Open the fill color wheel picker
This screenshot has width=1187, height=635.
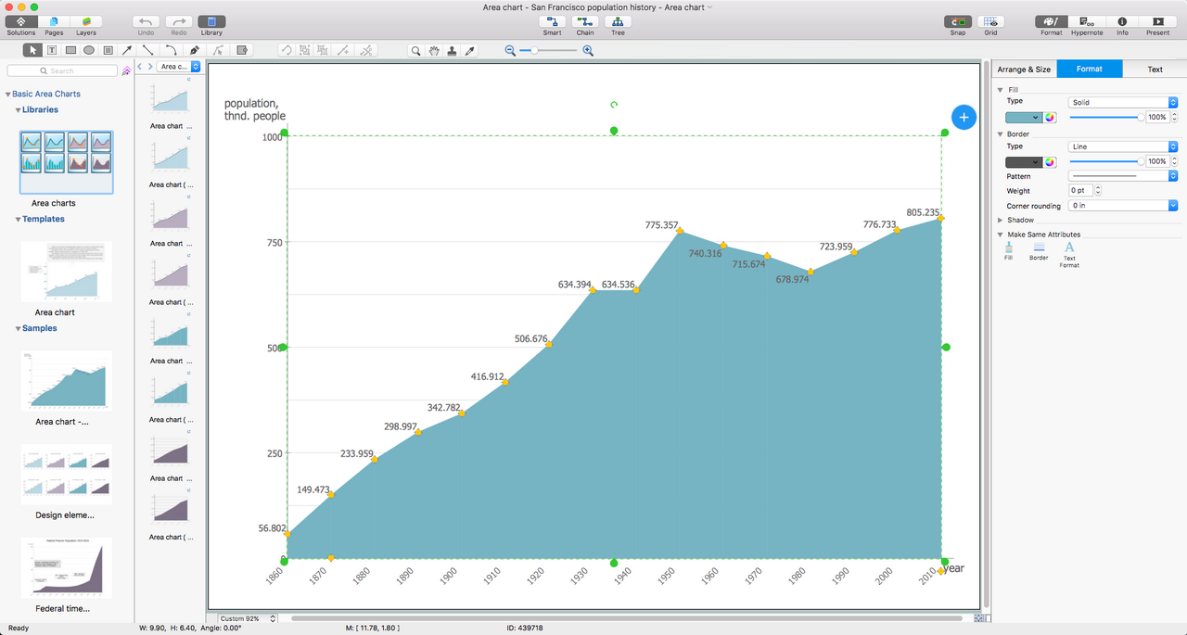point(1050,118)
